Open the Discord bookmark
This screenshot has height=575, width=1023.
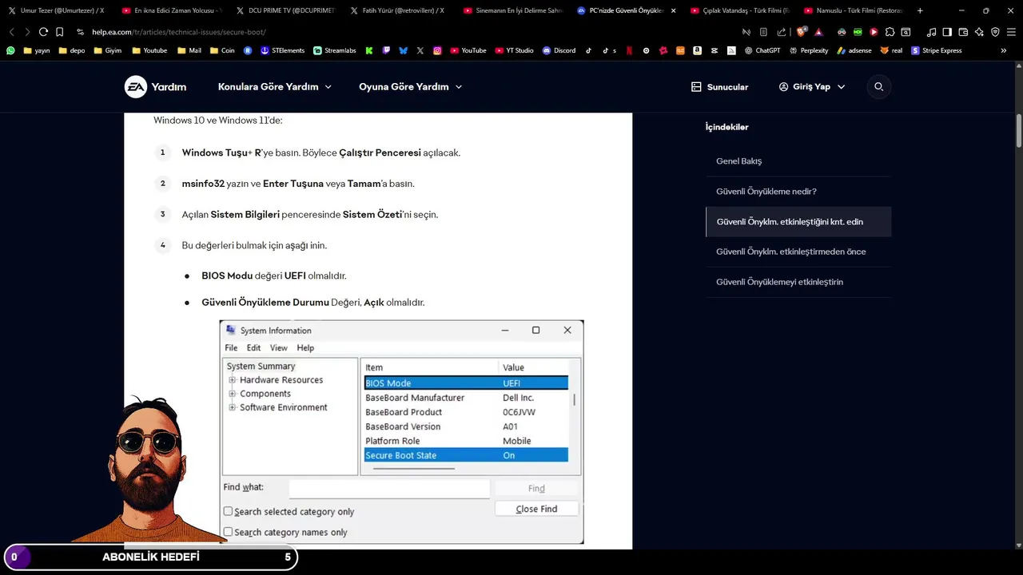[559, 50]
